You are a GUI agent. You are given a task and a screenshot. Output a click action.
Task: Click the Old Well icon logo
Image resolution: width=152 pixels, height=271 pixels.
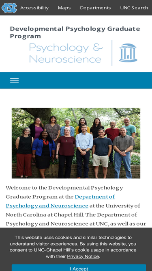pos(128,53)
